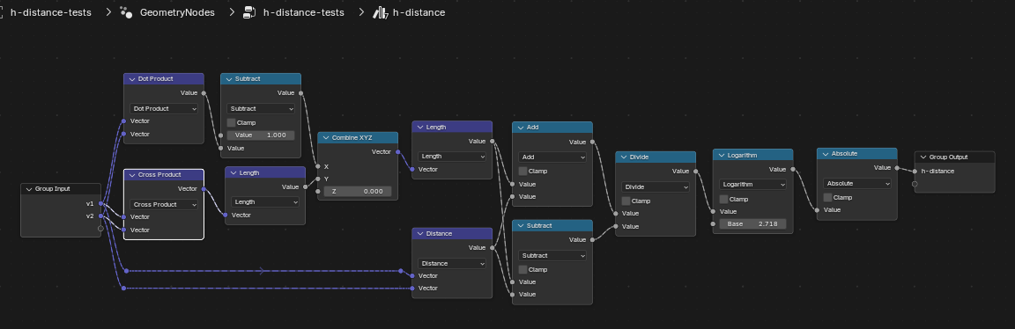1015x329 pixels.
Task: Click the node group icon beside h-distance breadcrumb
Action: point(380,12)
